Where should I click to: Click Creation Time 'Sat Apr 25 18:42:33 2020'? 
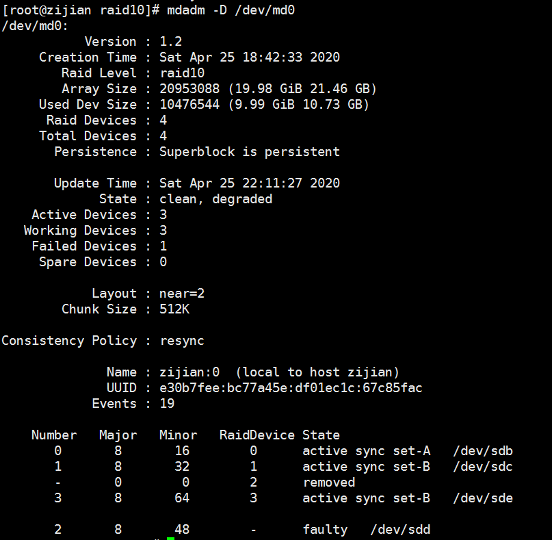pyautogui.click(x=250, y=57)
